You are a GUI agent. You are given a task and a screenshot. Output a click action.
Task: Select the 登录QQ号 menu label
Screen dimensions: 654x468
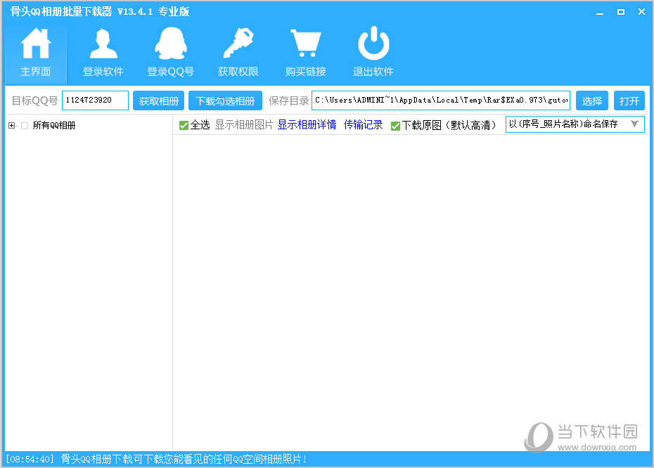pos(171,72)
